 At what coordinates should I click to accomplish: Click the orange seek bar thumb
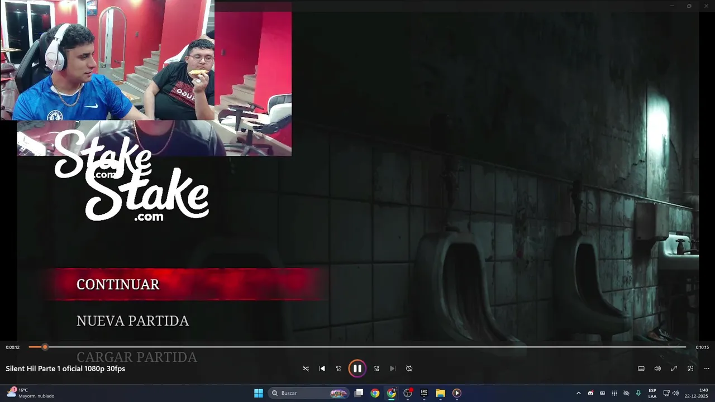(x=45, y=347)
